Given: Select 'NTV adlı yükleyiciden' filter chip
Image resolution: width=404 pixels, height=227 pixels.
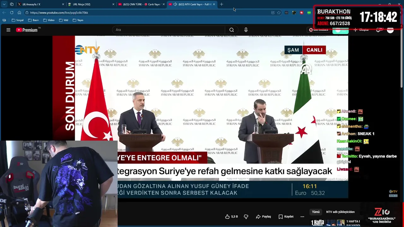Looking at the screenshot, I should pyautogui.click(x=340, y=212).
